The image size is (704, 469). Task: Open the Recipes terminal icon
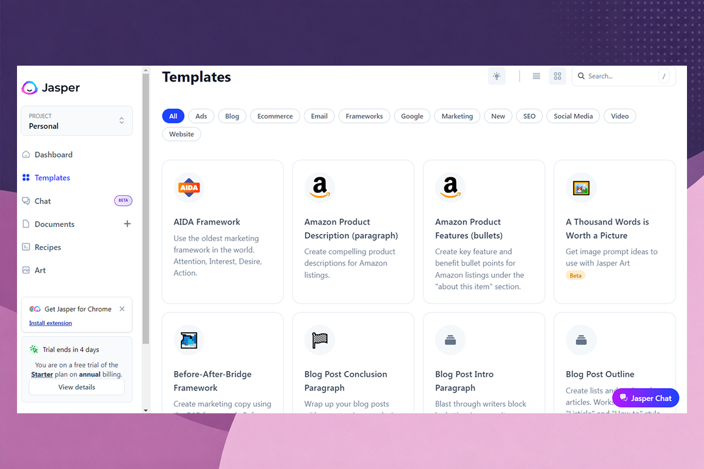(x=26, y=247)
